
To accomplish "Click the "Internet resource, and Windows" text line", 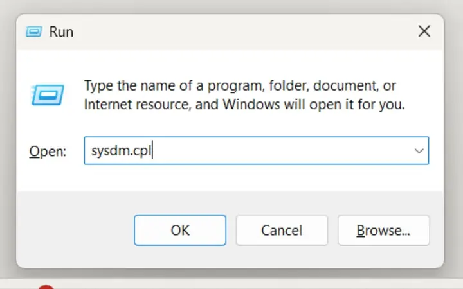I will (182, 105).
